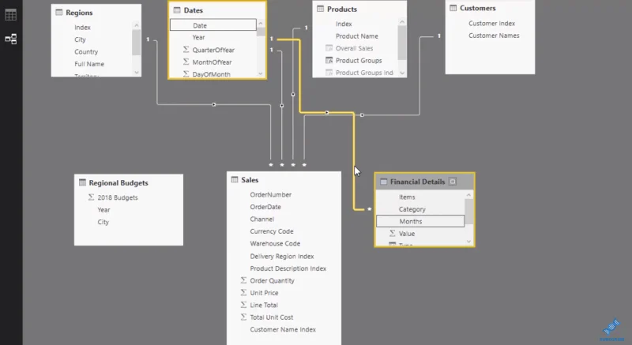632x345 pixels.
Task: Click the Regions table icon
Action: (58, 13)
